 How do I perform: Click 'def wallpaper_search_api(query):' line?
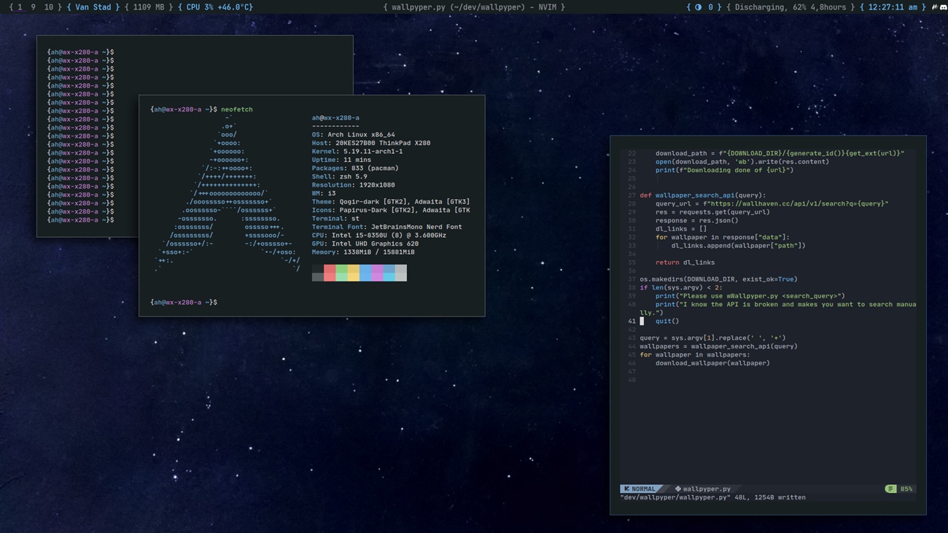pos(703,195)
